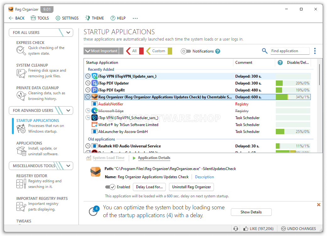Click Uninstall Reg Organizer button
This screenshot has width=327, height=236.
(x=191, y=187)
